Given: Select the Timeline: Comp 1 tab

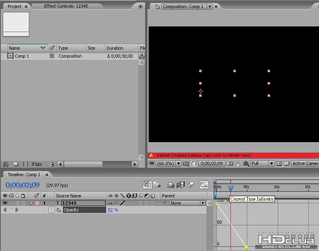Looking at the screenshot, I should pyautogui.click(x=24, y=175).
